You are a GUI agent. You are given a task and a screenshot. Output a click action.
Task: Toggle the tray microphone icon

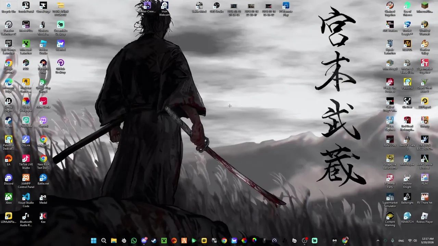(x=392, y=241)
